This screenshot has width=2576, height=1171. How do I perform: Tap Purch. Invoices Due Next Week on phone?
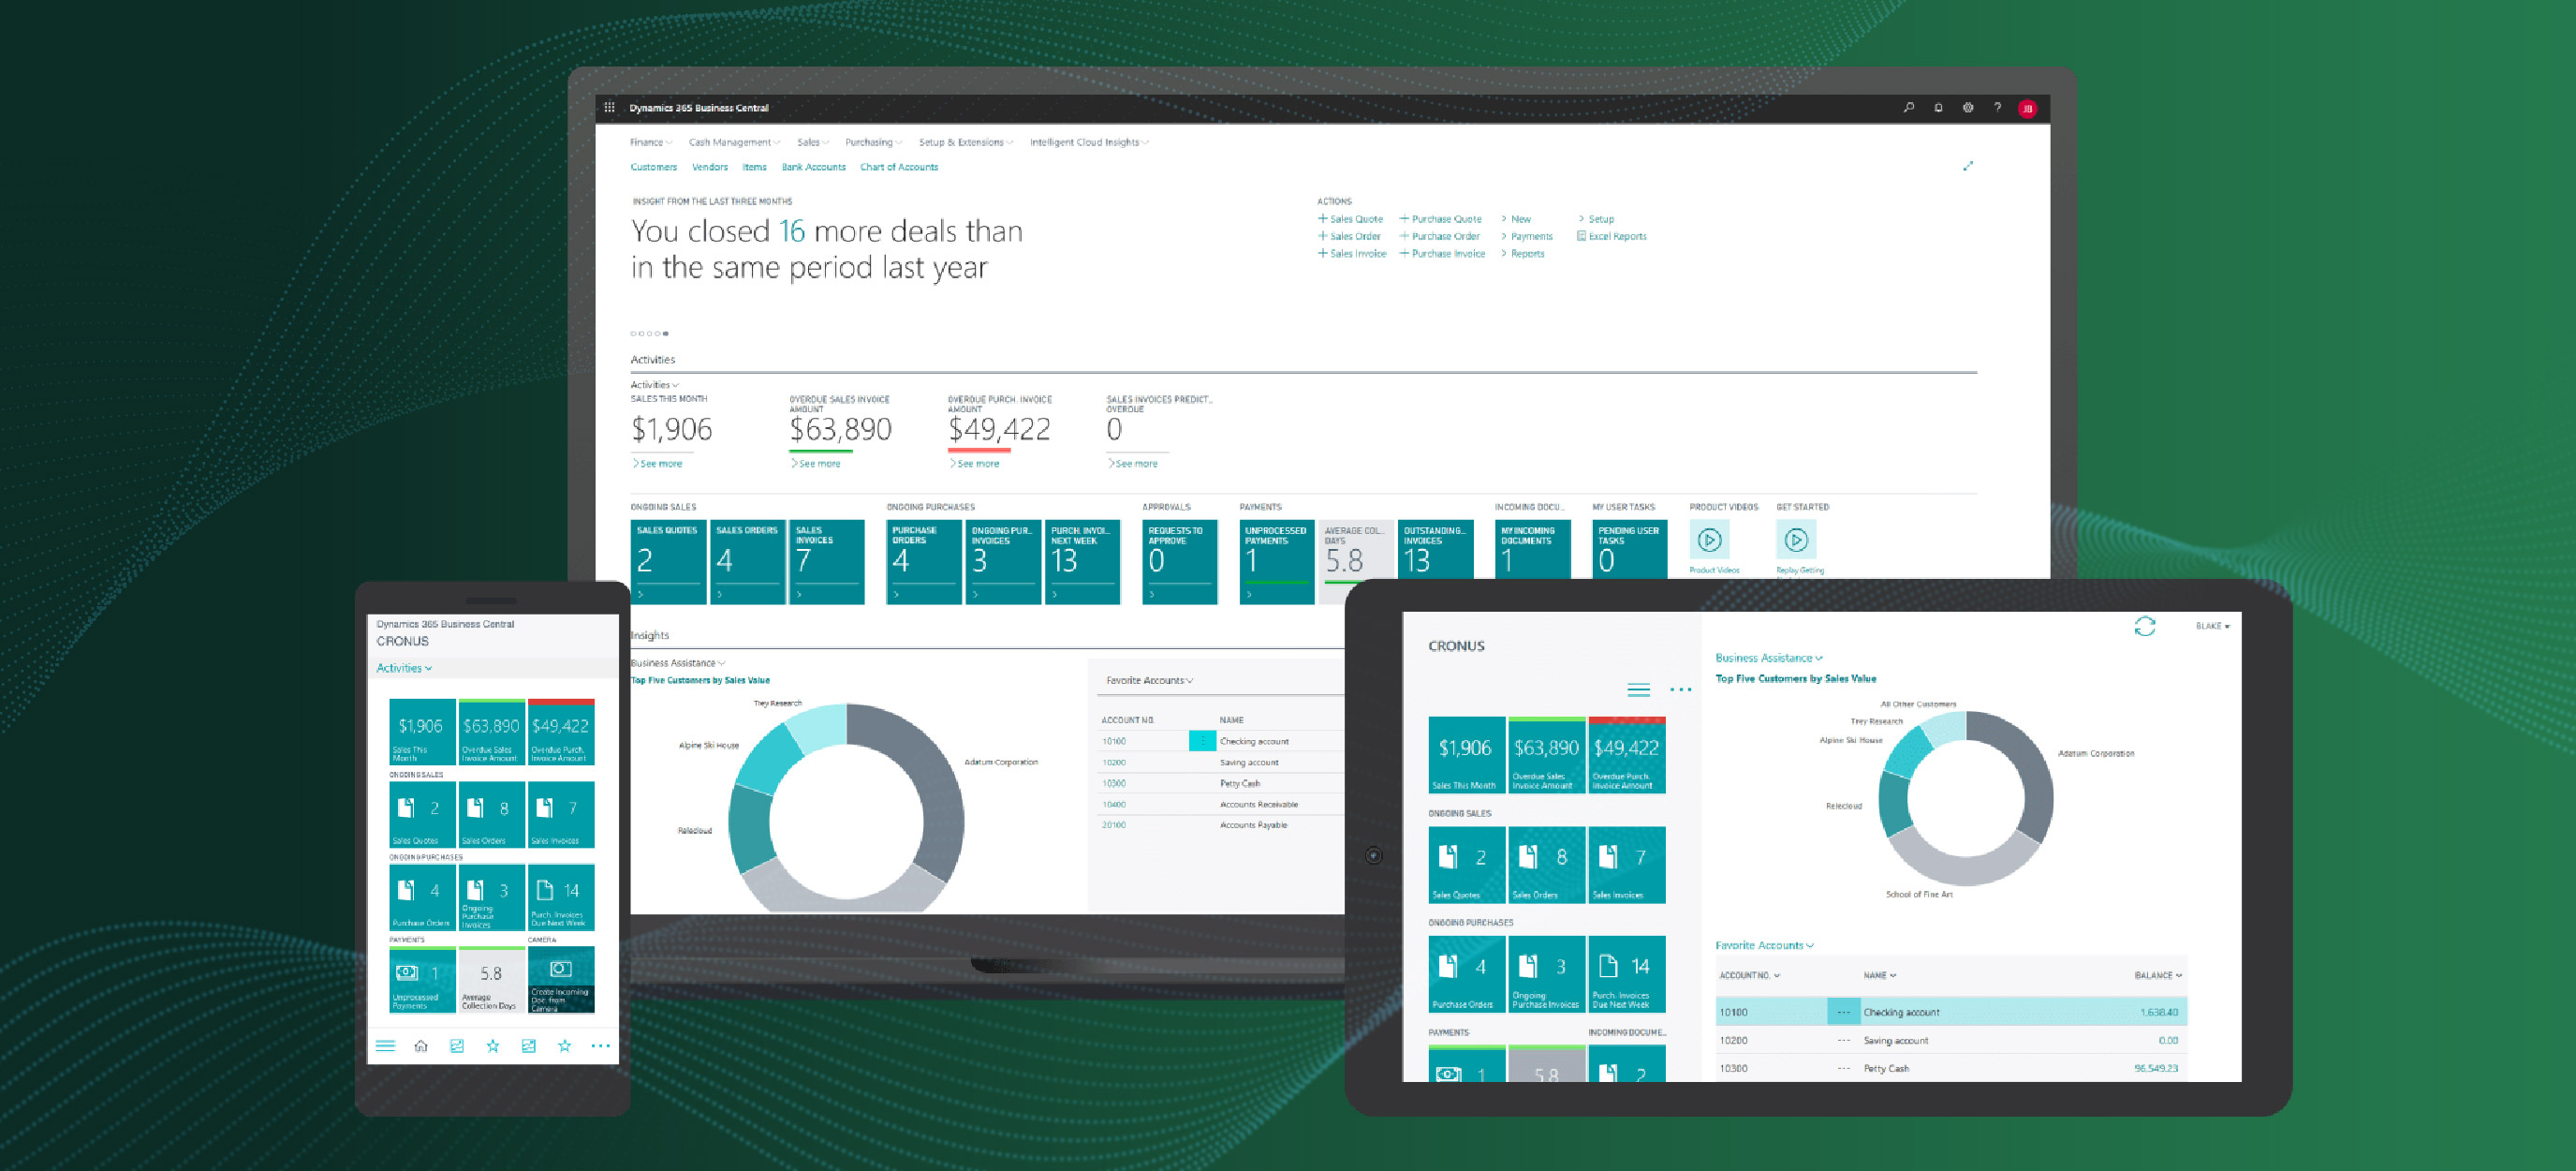(x=561, y=897)
